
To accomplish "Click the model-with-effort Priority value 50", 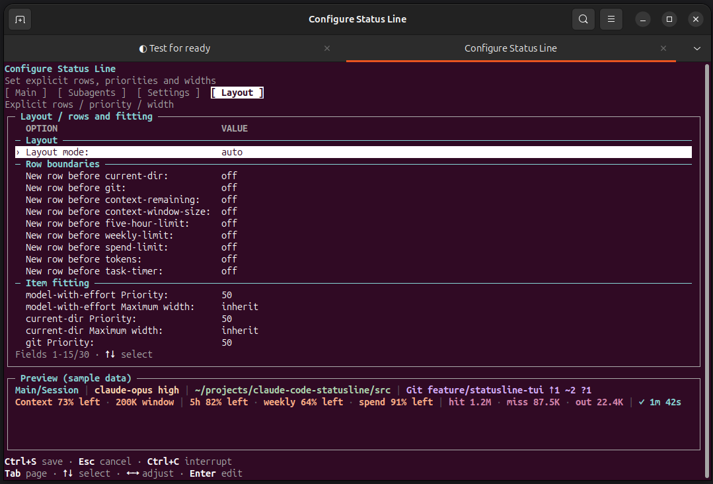I will pyautogui.click(x=227, y=295).
